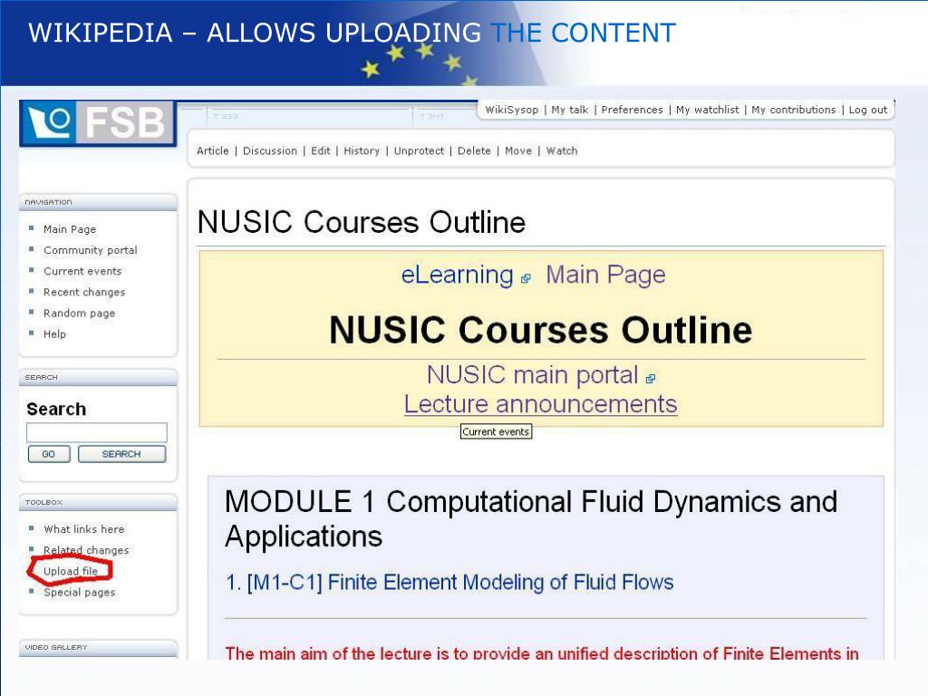Open Main Page link in yellow box
The height and width of the screenshot is (696, 928).
pos(605,275)
